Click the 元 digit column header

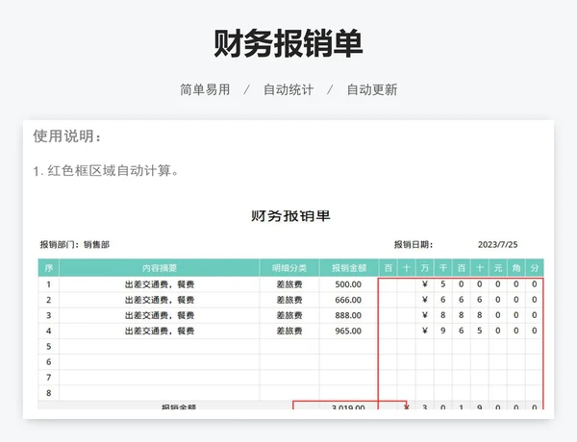(498, 268)
